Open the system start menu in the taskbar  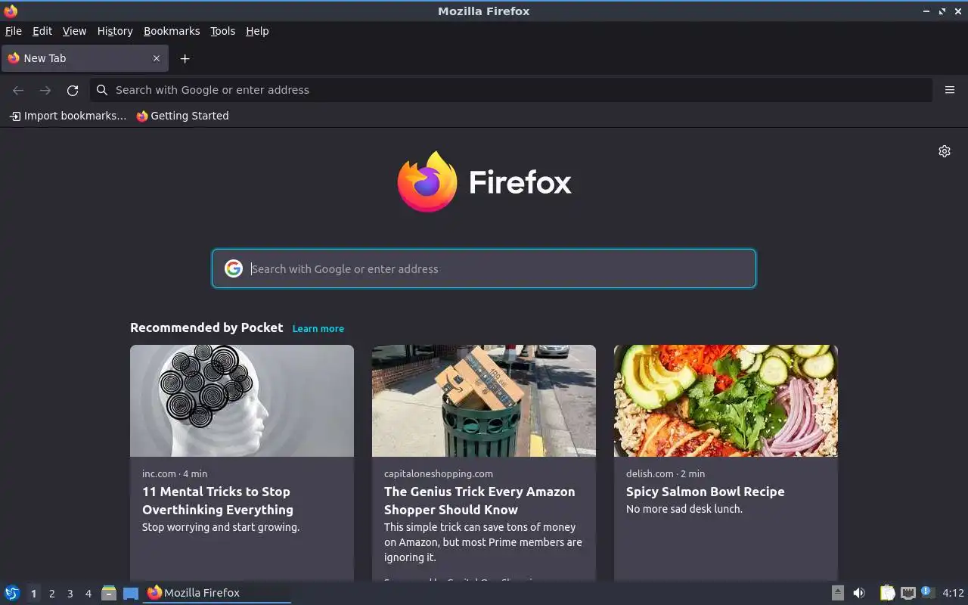pyautogui.click(x=11, y=593)
